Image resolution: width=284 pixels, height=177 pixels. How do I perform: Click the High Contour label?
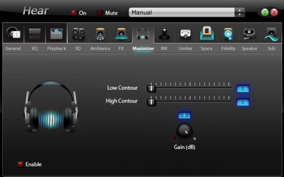(122, 101)
